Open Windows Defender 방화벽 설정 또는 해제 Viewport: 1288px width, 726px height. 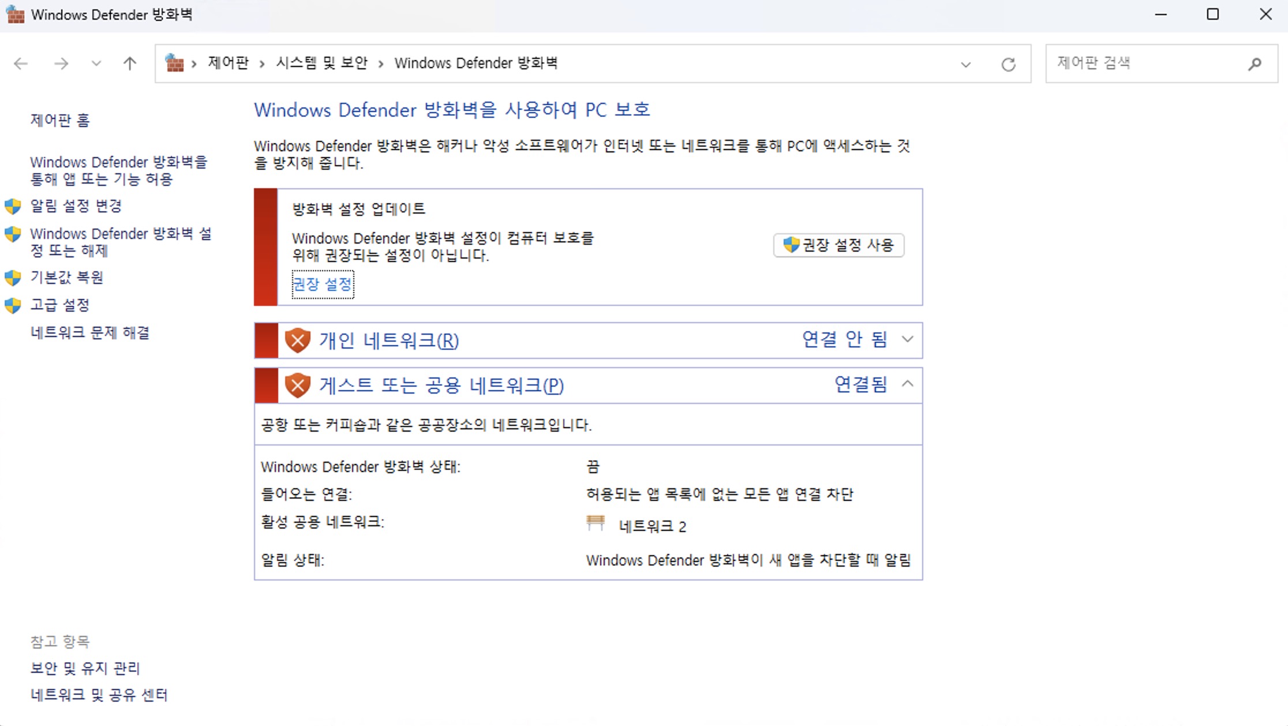pos(121,242)
